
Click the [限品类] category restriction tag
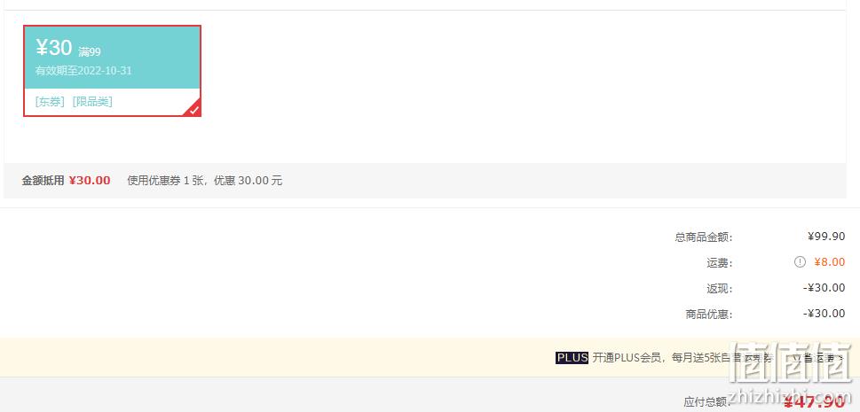pyautogui.click(x=92, y=102)
